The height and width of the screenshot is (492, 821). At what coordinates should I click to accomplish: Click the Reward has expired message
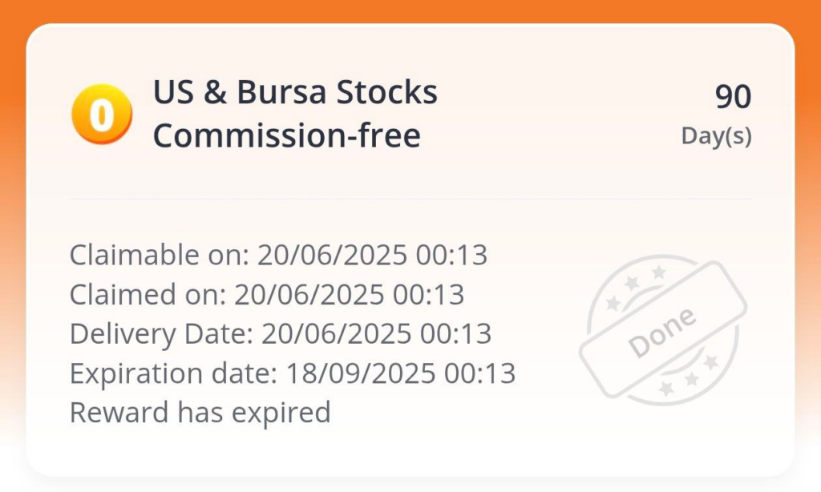click(x=200, y=413)
